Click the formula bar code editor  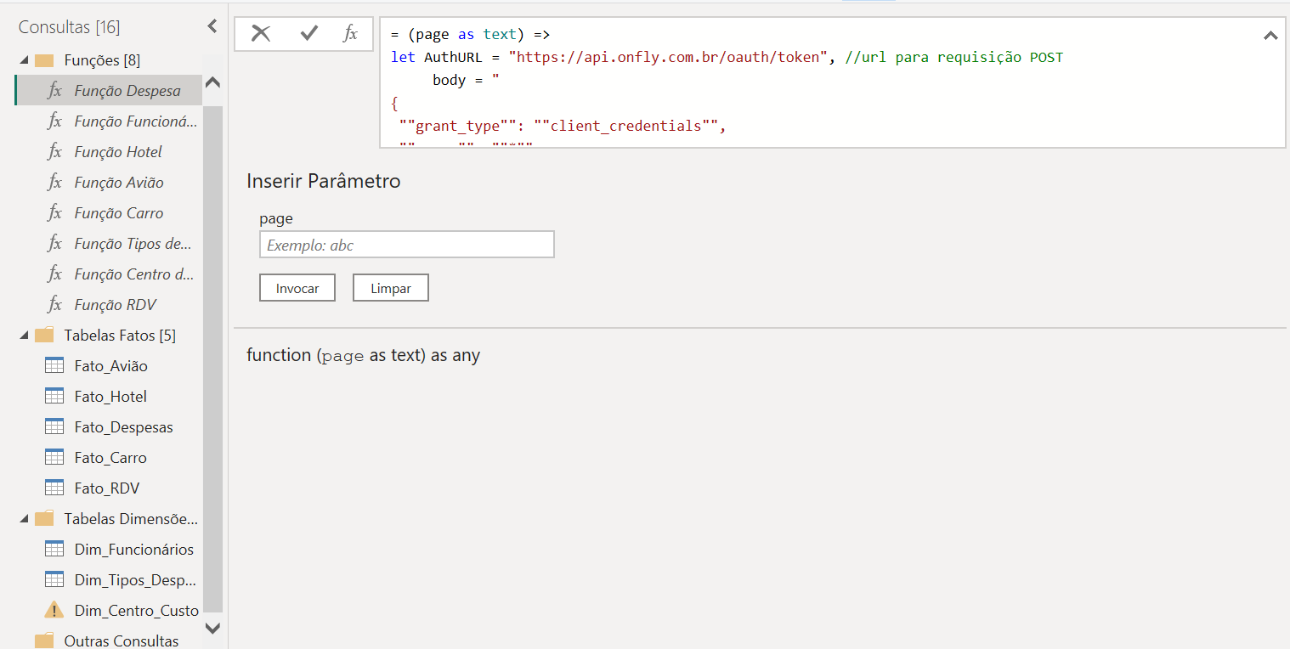pos(832,82)
